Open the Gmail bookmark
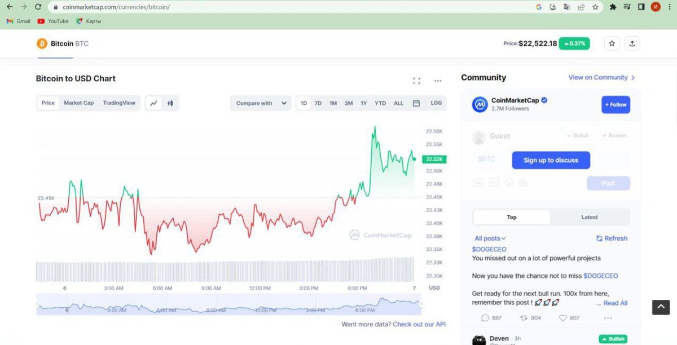The width and height of the screenshot is (677, 345). point(19,21)
